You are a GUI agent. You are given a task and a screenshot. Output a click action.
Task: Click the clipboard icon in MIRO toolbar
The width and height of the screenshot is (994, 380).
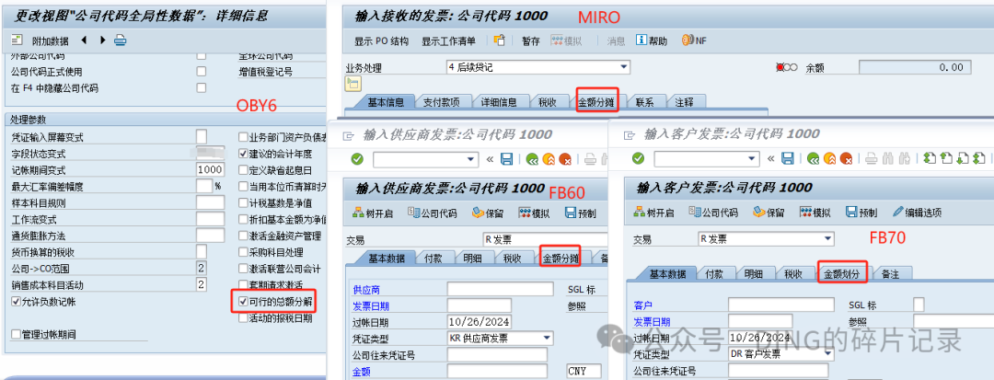pyautogui.click(x=500, y=40)
